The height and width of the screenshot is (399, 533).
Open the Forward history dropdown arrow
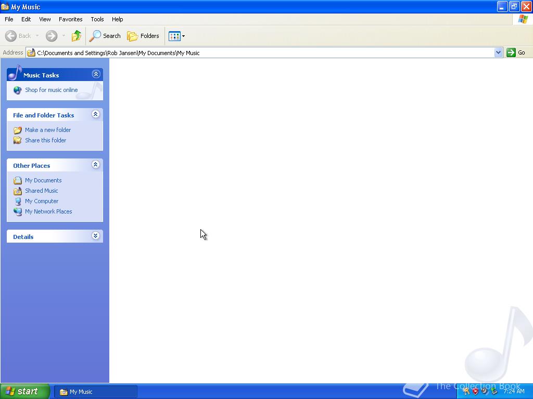click(x=64, y=36)
